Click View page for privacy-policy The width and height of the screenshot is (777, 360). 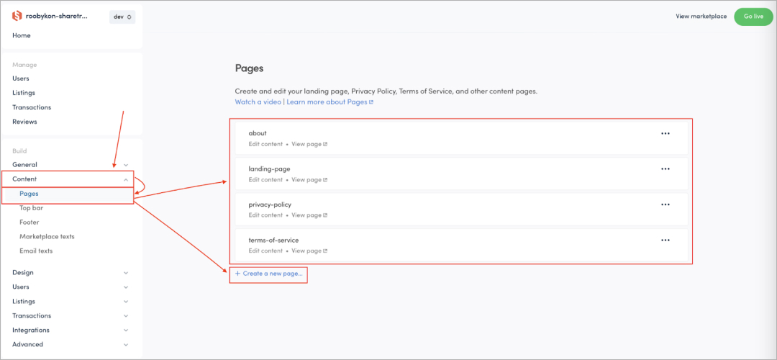(x=309, y=215)
